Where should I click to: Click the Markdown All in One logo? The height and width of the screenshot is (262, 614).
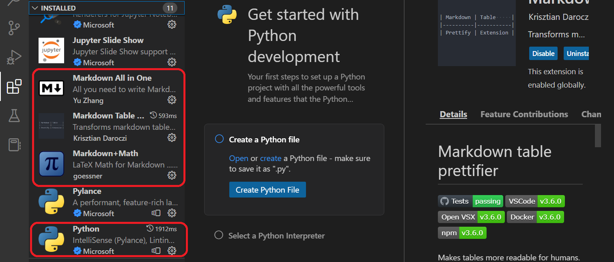coord(52,88)
